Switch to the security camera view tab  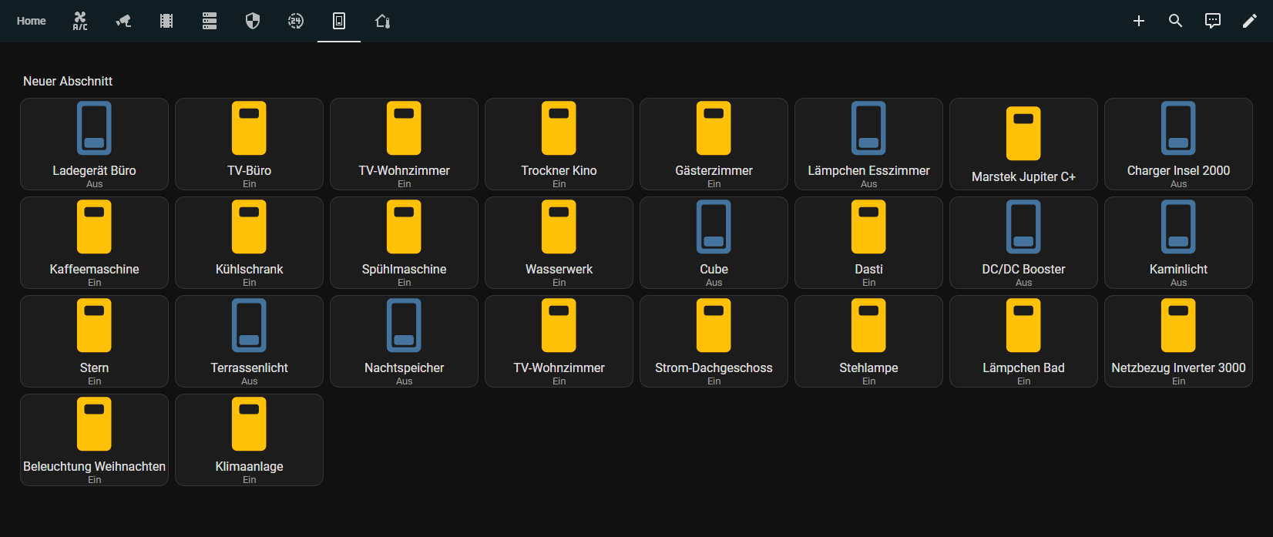(123, 21)
